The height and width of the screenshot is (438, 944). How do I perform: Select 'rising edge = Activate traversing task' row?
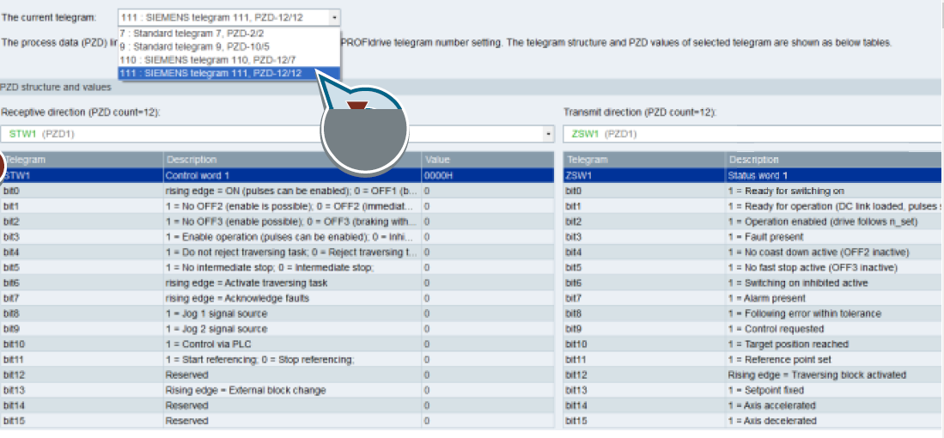click(277, 283)
